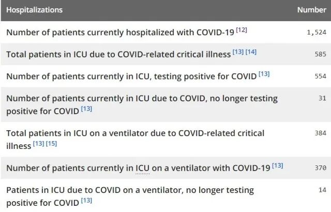Select the 1,524 hospitalized count cell
The width and height of the screenshot is (331, 212).
click(316, 32)
